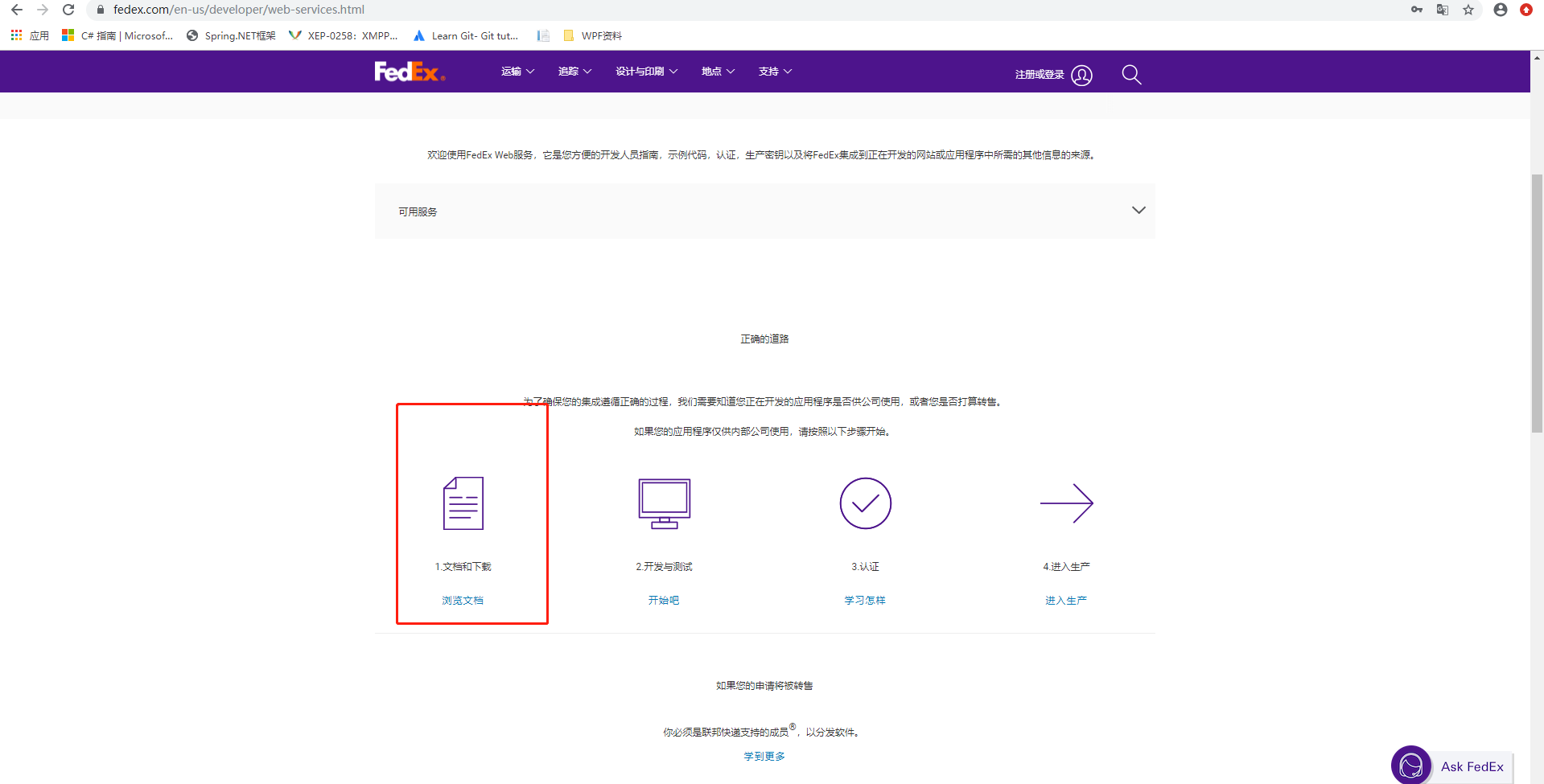Viewport: 1544px width, 784px height.
Task: Click the 浏览文档 link
Action: [x=463, y=599]
